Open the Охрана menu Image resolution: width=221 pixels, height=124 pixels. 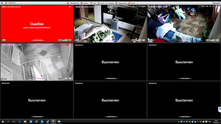(85, 3)
